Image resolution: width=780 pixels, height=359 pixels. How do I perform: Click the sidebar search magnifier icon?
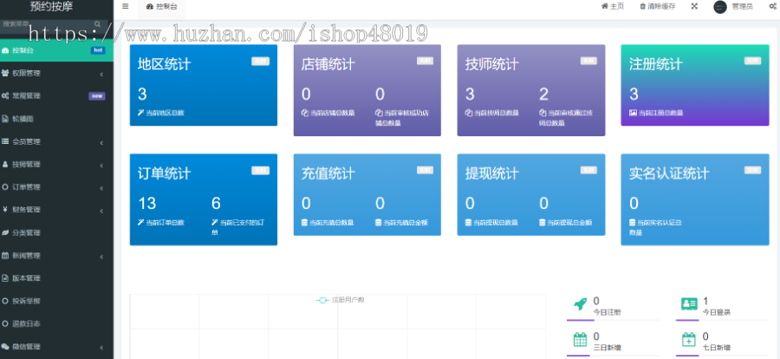point(97,24)
